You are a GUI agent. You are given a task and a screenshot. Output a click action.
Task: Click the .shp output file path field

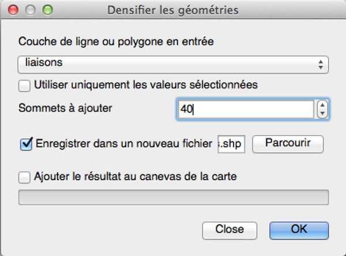[x=231, y=144]
